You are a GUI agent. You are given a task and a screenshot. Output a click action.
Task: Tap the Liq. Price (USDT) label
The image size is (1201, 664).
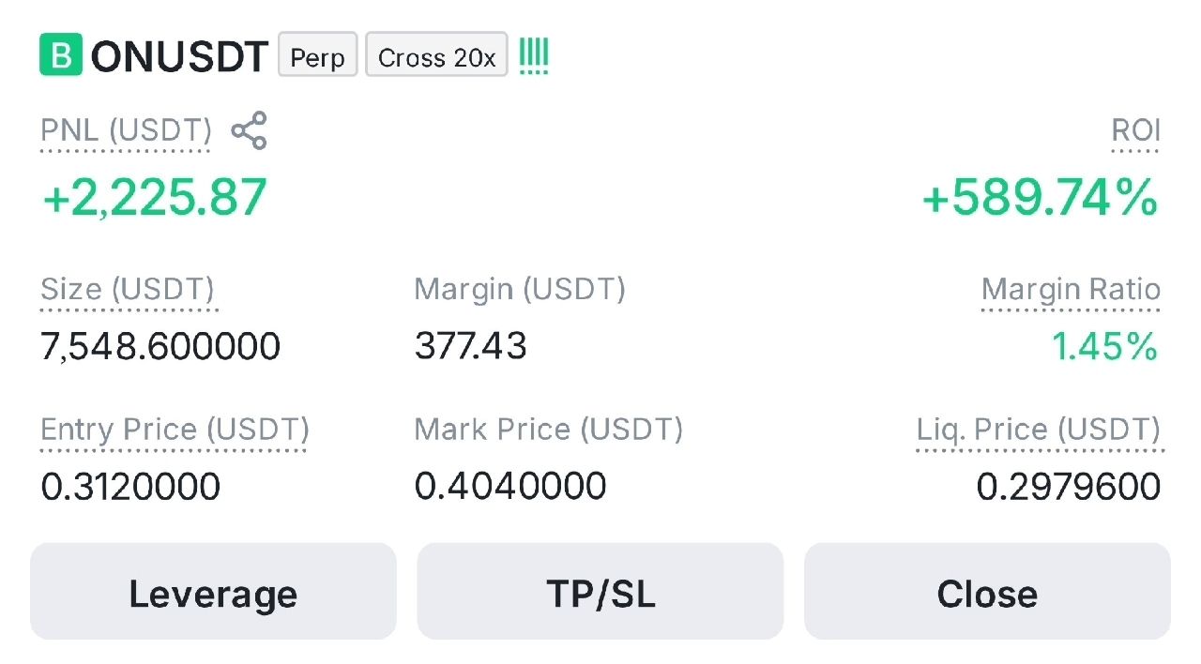pyautogui.click(x=1039, y=430)
